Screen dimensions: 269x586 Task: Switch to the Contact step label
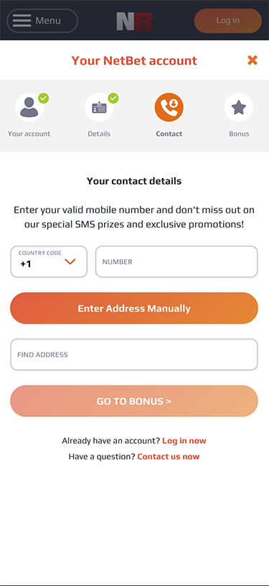click(169, 134)
